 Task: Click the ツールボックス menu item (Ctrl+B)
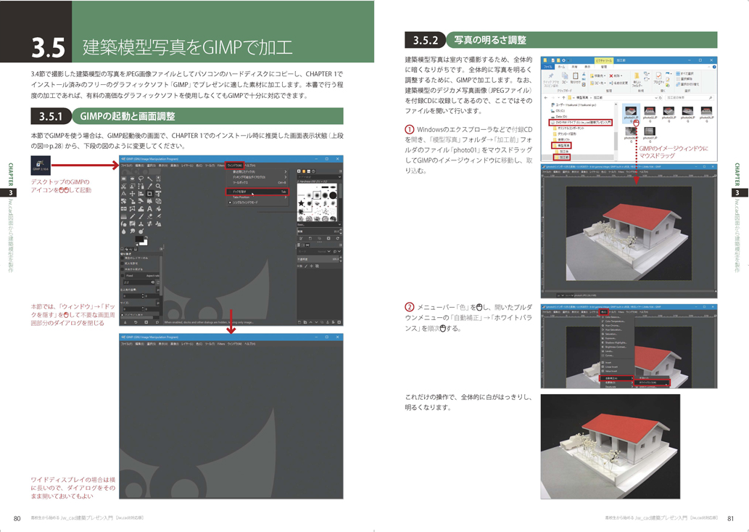pos(259,183)
